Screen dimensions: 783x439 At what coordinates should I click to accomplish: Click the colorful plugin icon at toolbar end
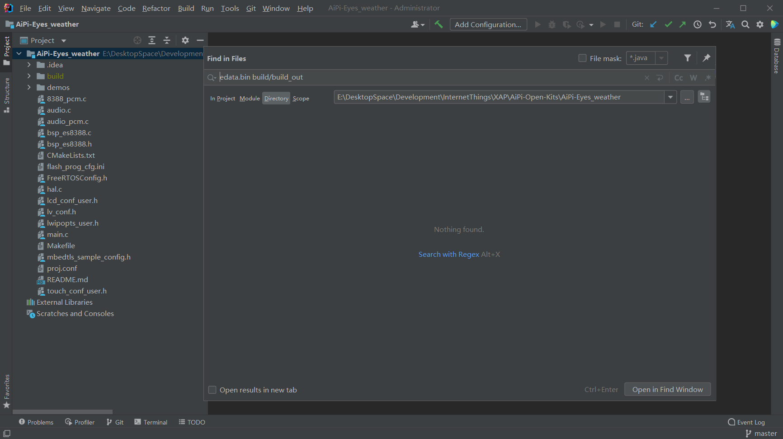pos(774,24)
